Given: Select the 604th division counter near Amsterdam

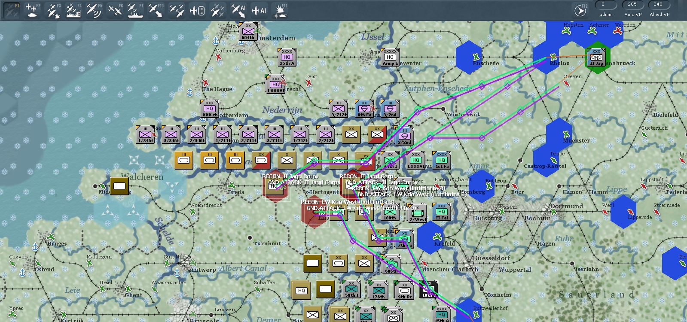Looking at the screenshot, I should pos(247,31).
